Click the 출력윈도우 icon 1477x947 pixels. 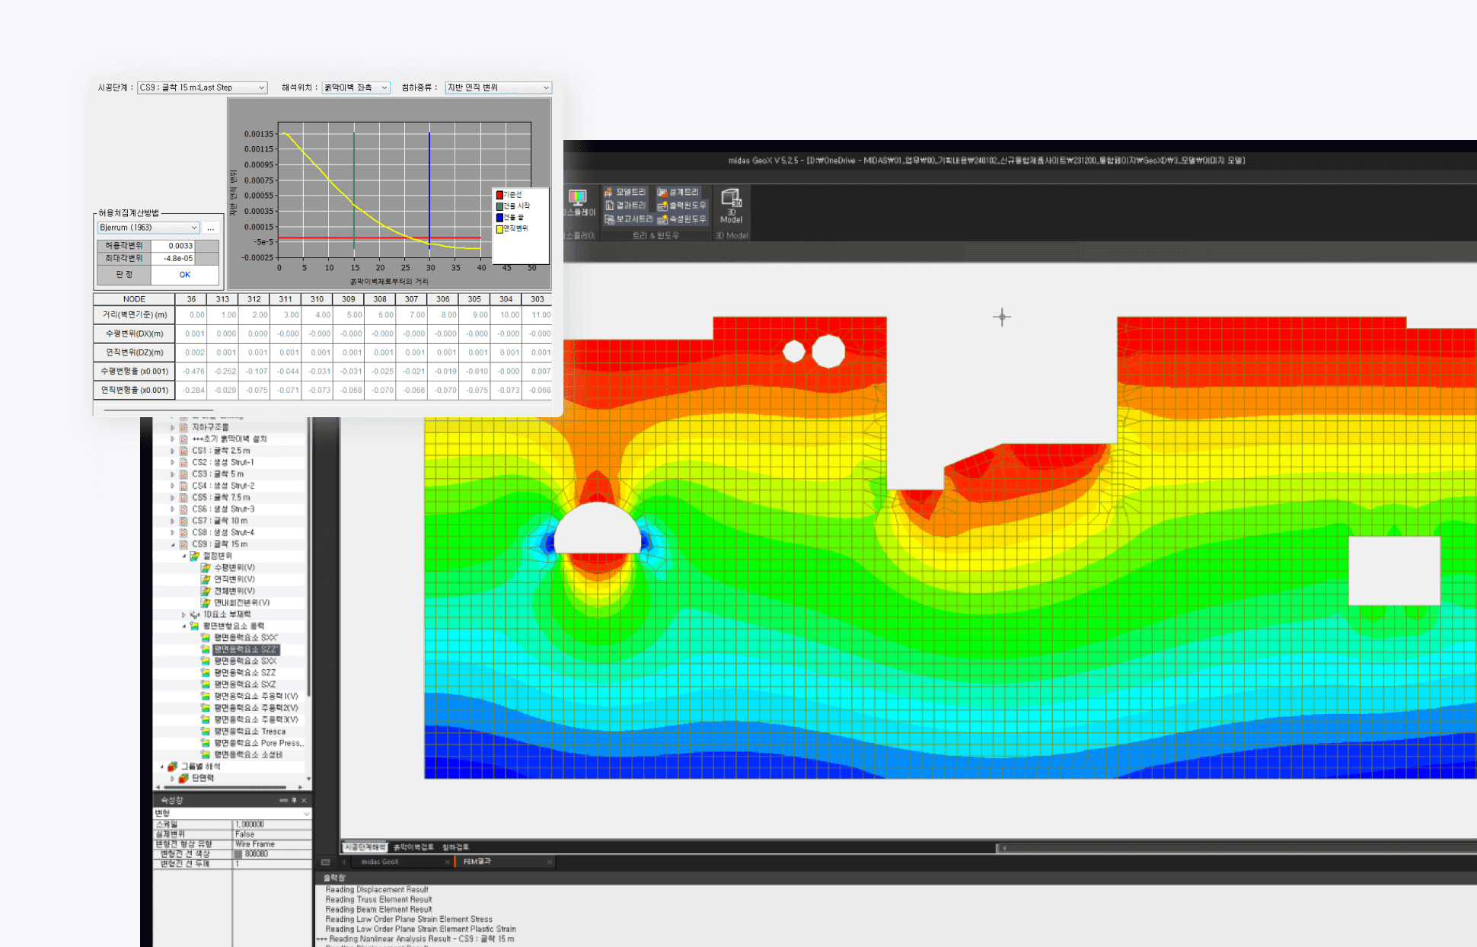point(662,206)
